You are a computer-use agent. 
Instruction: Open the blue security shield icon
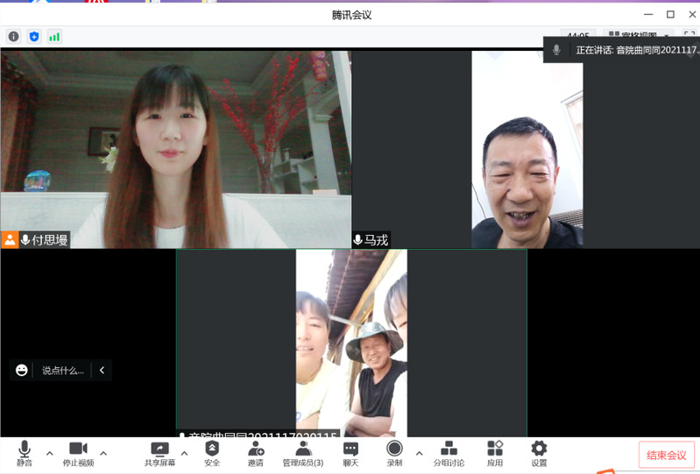pos(34,37)
